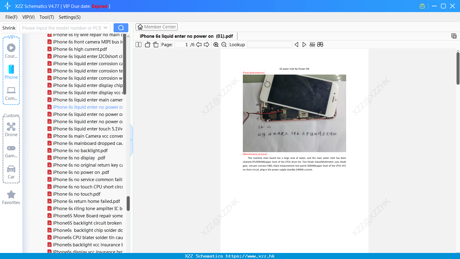The height and width of the screenshot is (259, 460).
Task: Expand the model number dropdown arrow
Action: click(105, 28)
